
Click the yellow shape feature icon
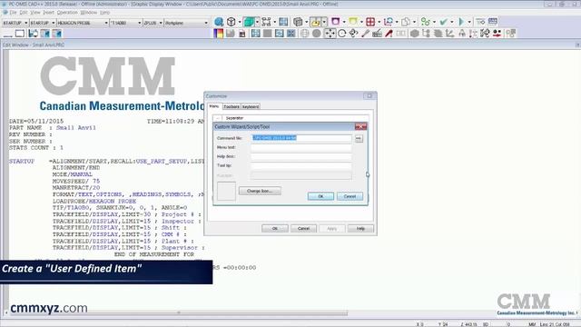click(x=353, y=22)
